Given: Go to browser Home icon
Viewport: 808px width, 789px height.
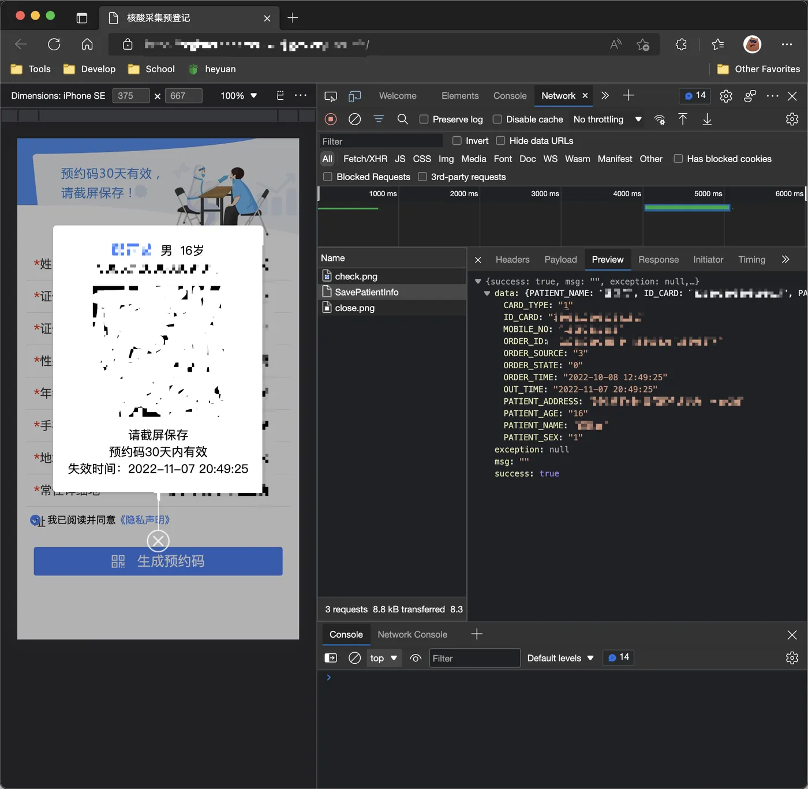Looking at the screenshot, I should point(87,44).
